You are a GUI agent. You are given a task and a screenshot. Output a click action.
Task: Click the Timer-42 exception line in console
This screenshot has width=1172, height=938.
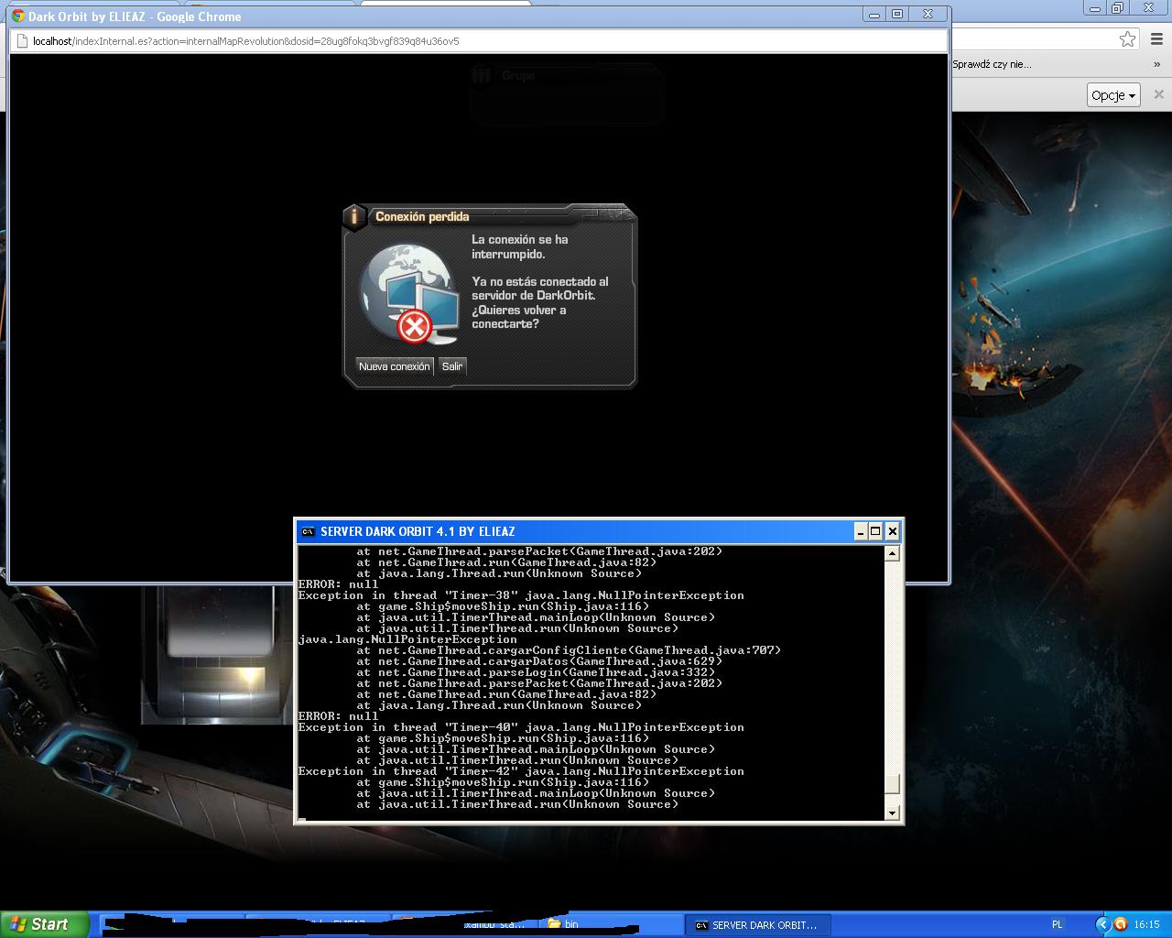pyautogui.click(x=521, y=771)
